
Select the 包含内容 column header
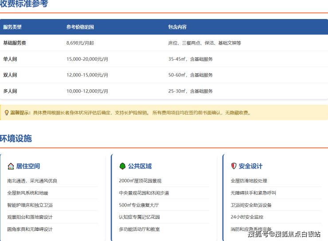pyautogui.click(x=177, y=27)
